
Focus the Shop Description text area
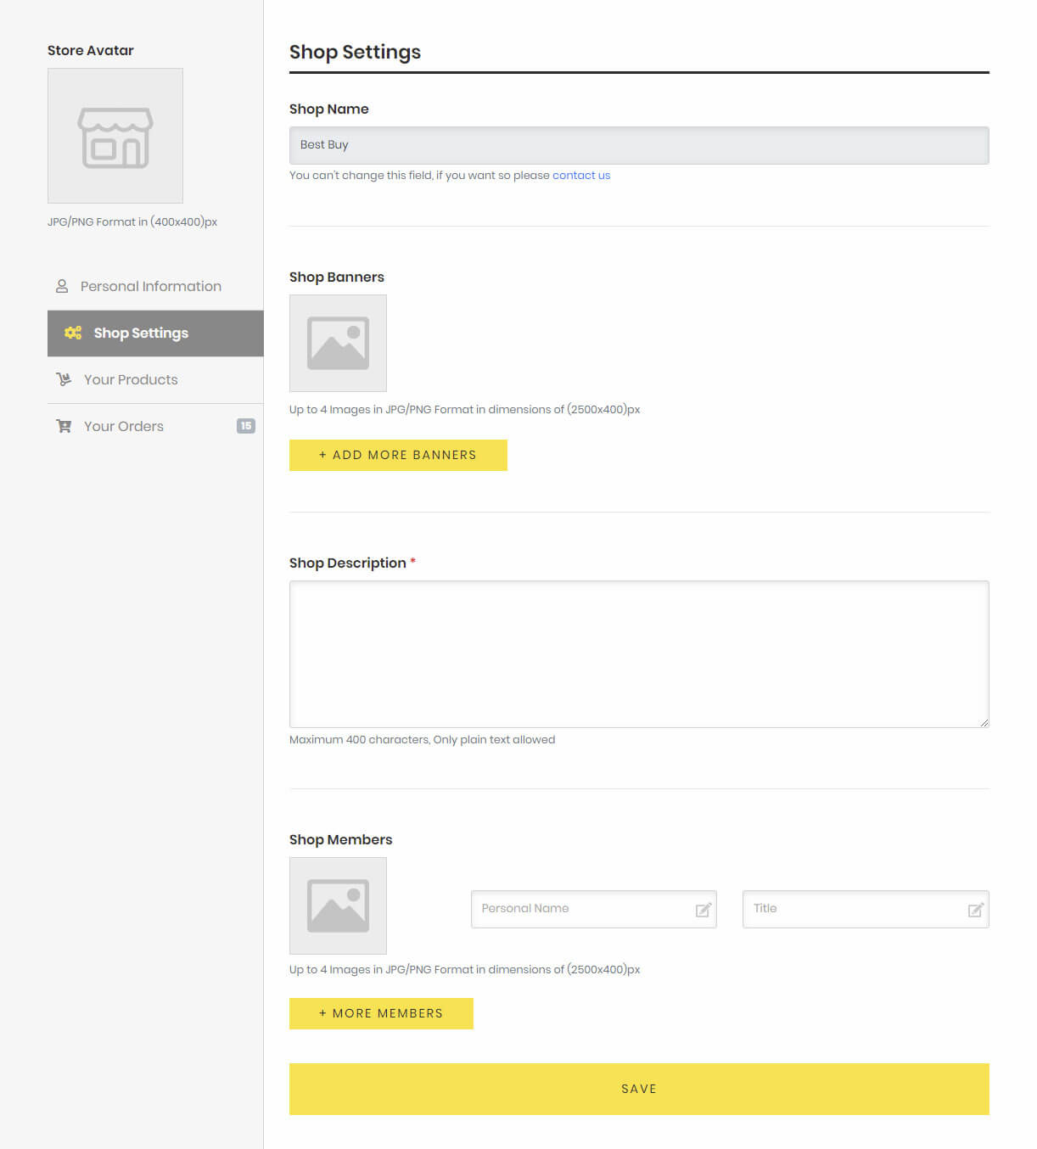639,654
